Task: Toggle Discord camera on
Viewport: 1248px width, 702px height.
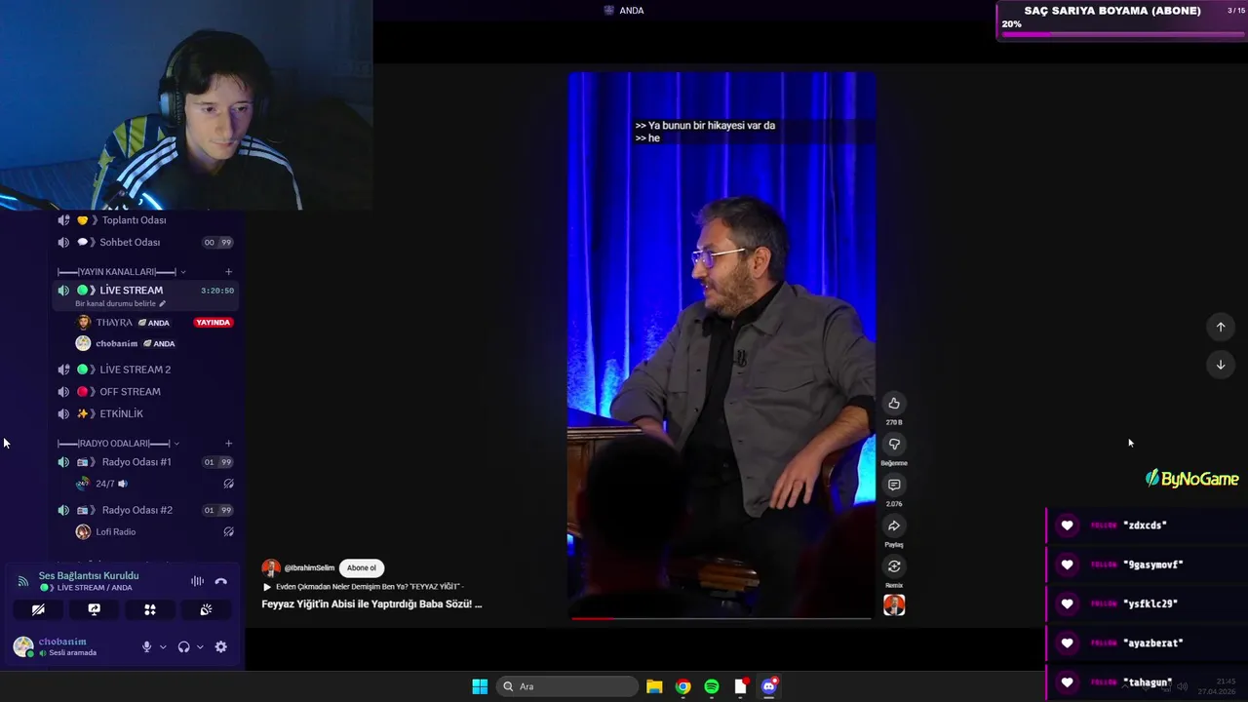Action: (38, 609)
